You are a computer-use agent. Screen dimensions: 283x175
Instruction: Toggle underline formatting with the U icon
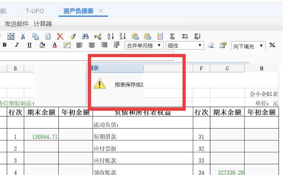tap(30, 45)
